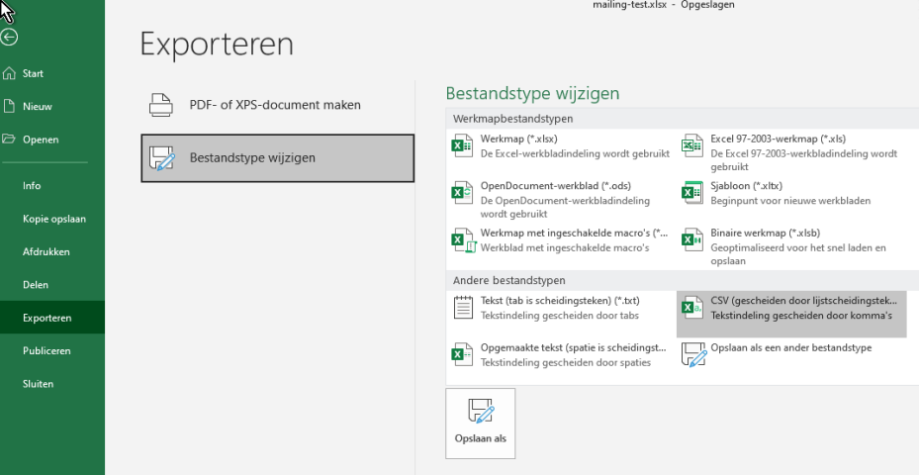Open the Delen page
The width and height of the screenshot is (919, 475).
[52, 284]
